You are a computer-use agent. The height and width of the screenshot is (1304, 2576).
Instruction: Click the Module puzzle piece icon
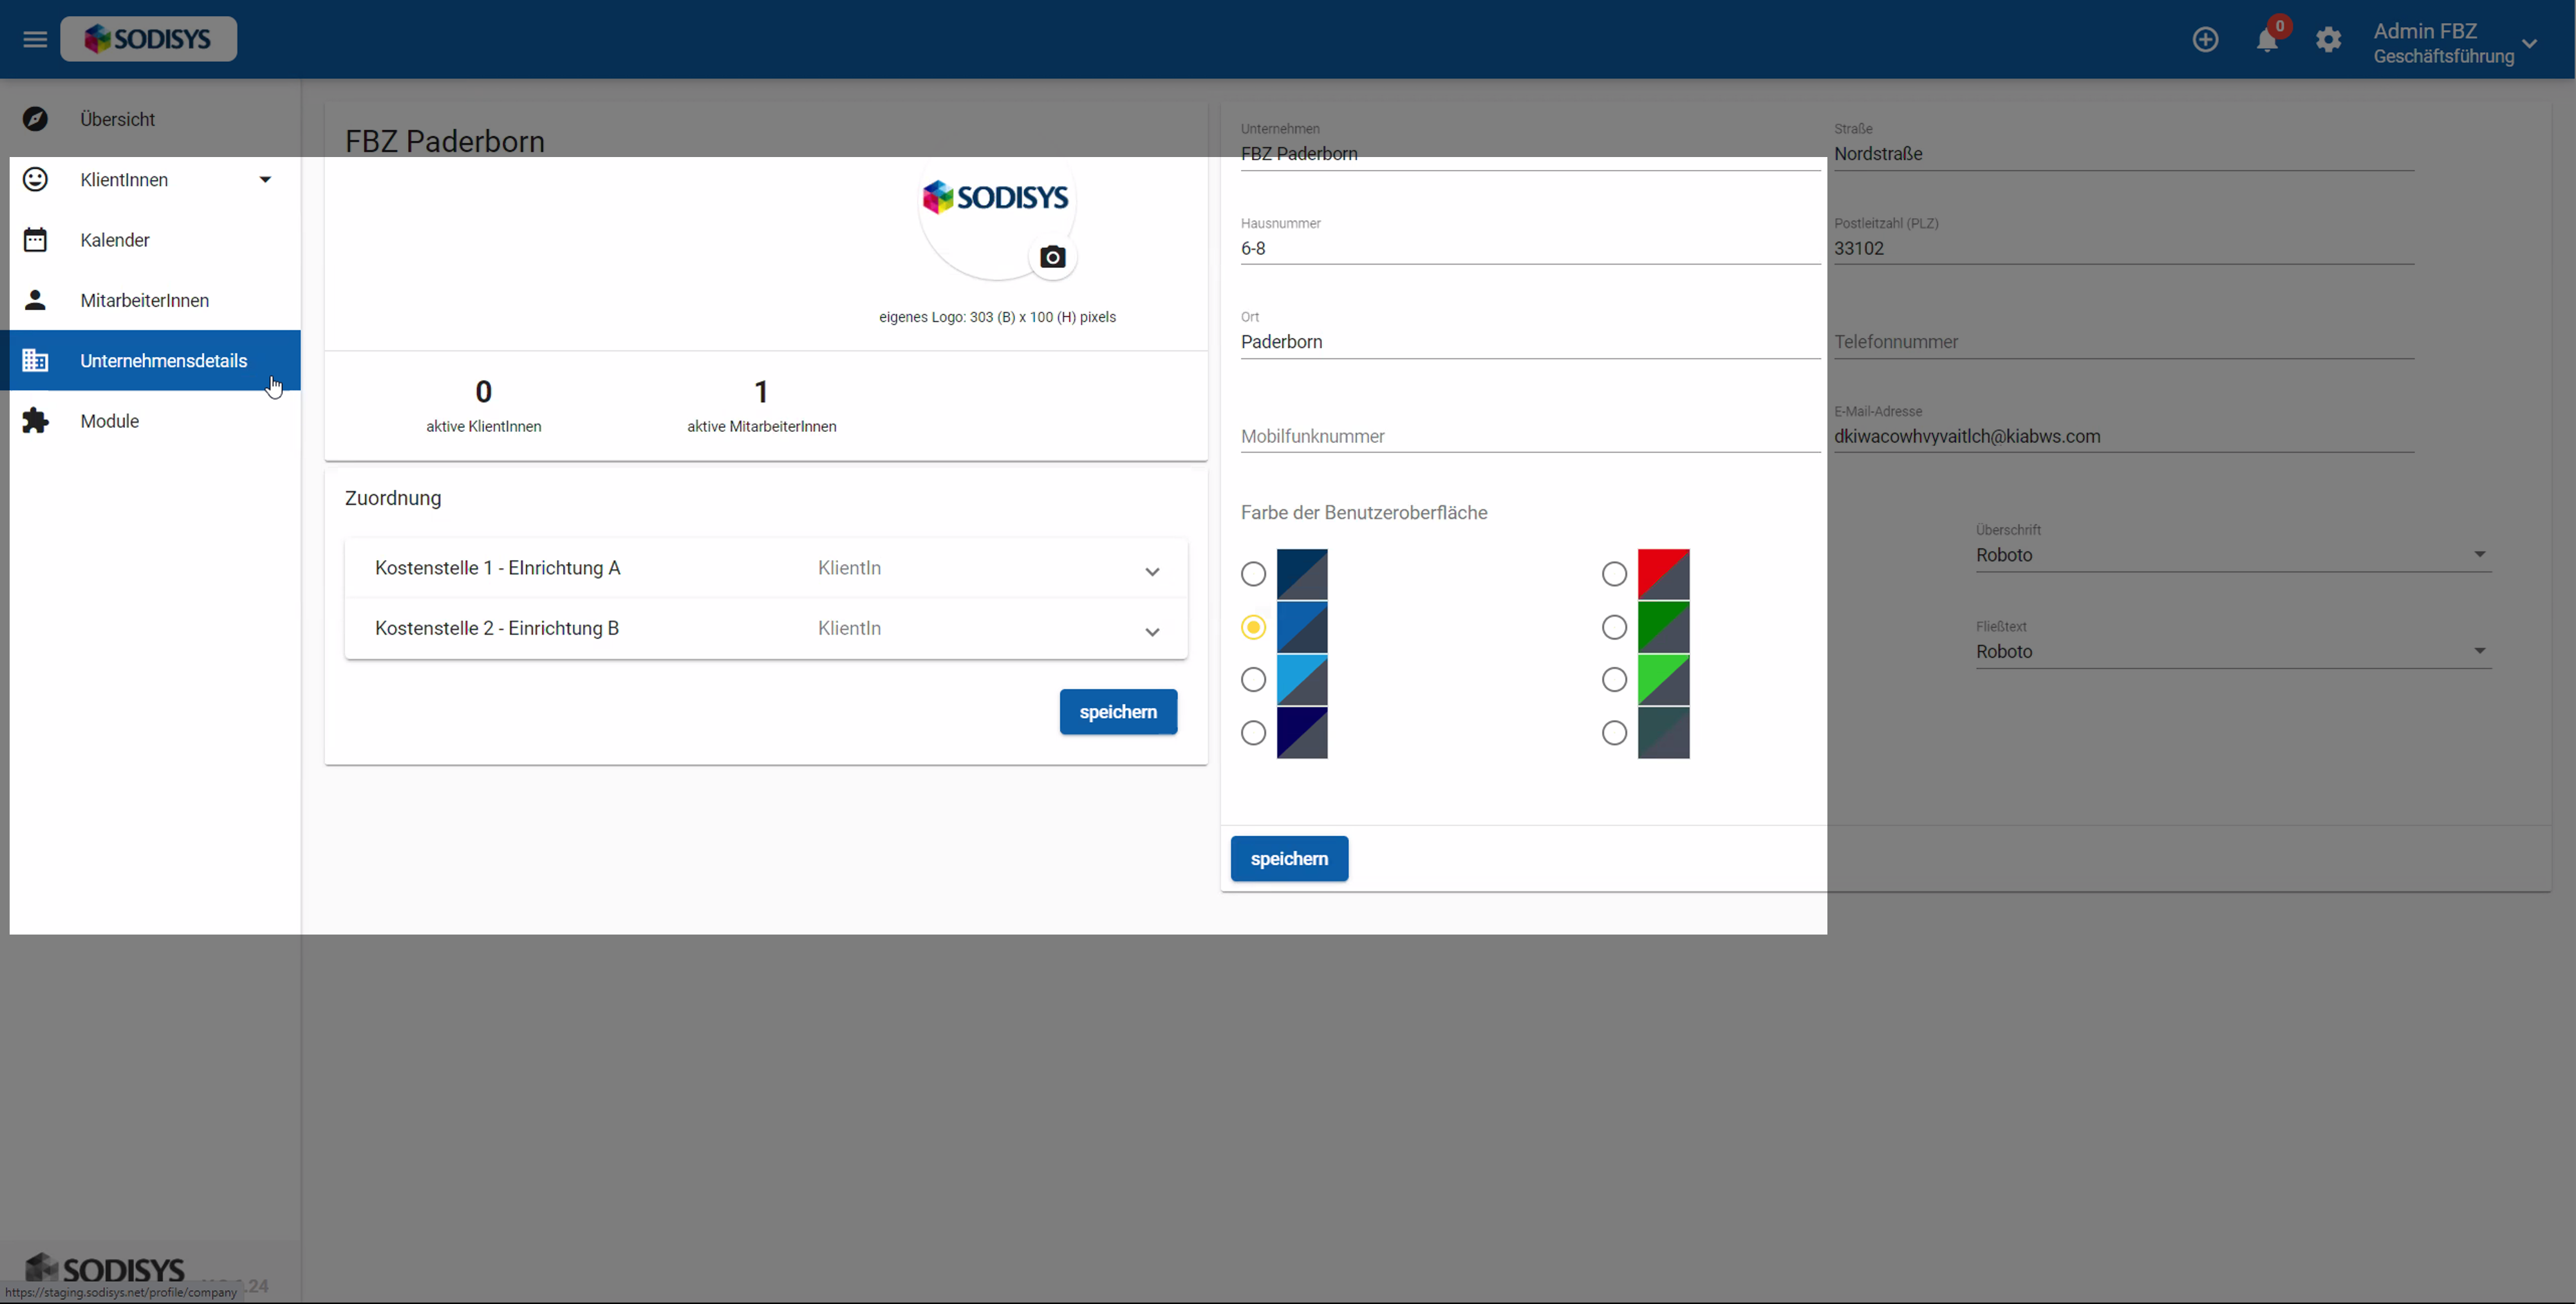pos(35,421)
